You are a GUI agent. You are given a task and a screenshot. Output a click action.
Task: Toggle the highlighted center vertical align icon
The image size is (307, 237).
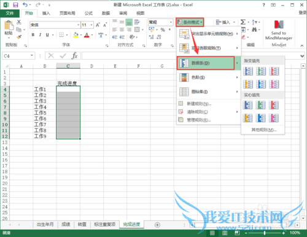click(129, 22)
